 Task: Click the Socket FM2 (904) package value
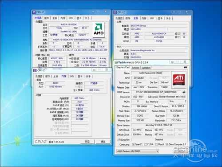(69, 32)
